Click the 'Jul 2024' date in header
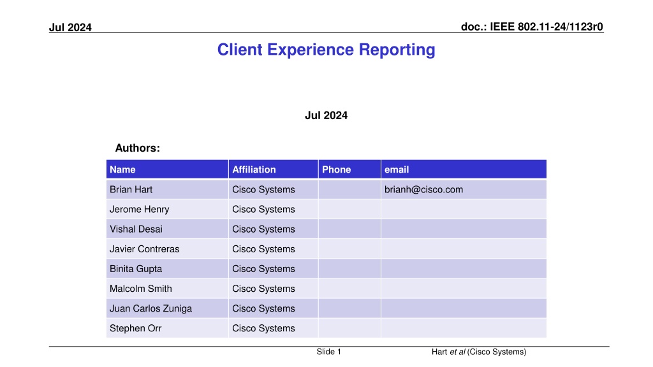Screen dimensions: 653x367 tap(71, 27)
